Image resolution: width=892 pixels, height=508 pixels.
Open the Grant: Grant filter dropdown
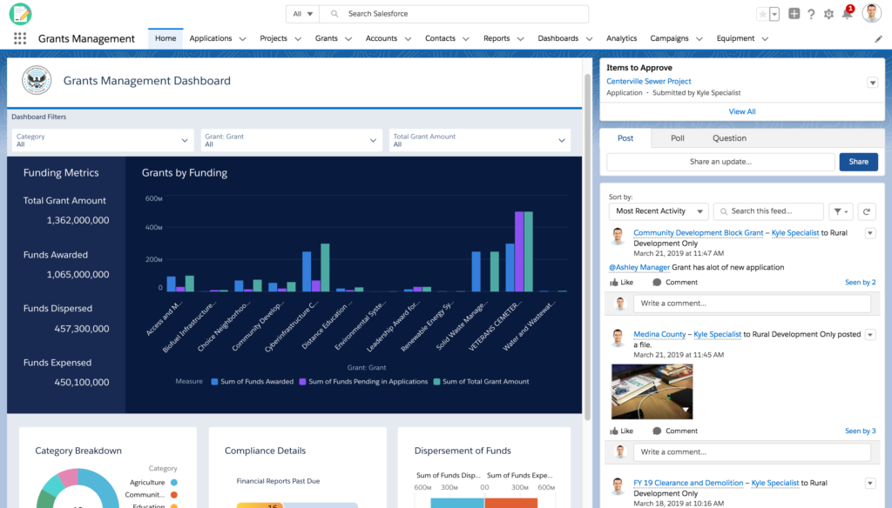coord(291,140)
